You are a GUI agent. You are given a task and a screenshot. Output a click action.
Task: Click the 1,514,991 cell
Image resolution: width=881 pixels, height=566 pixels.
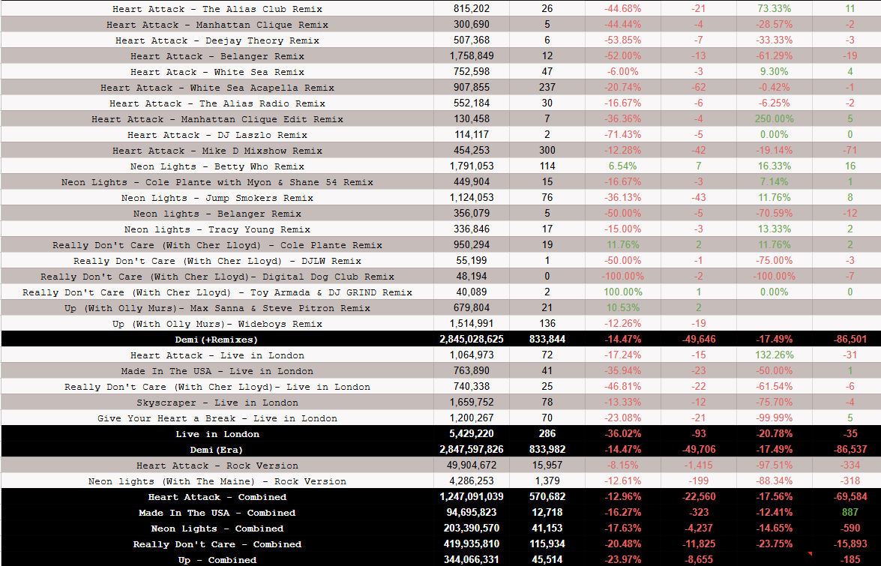[x=472, y=323]
